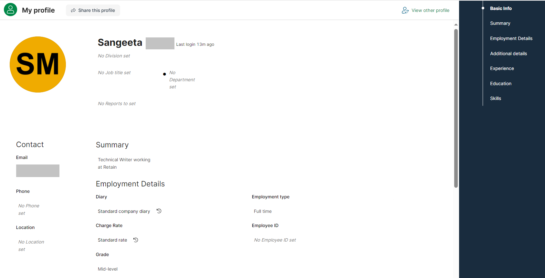Jump to Summary in the side navigation

[500, 23]
